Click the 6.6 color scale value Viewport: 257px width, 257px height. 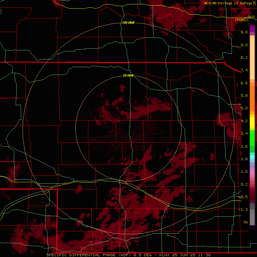244,83
